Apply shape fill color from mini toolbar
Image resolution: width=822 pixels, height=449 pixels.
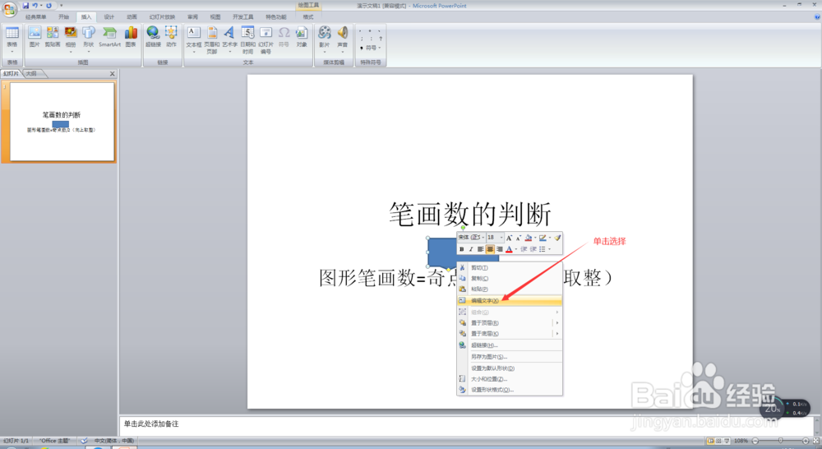tap(528, 238)
